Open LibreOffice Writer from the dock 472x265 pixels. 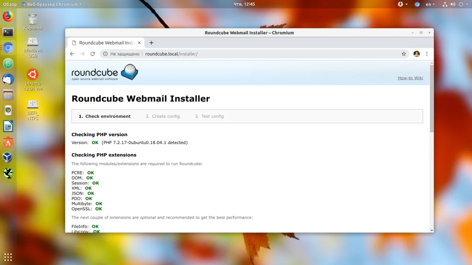[8, 126]
